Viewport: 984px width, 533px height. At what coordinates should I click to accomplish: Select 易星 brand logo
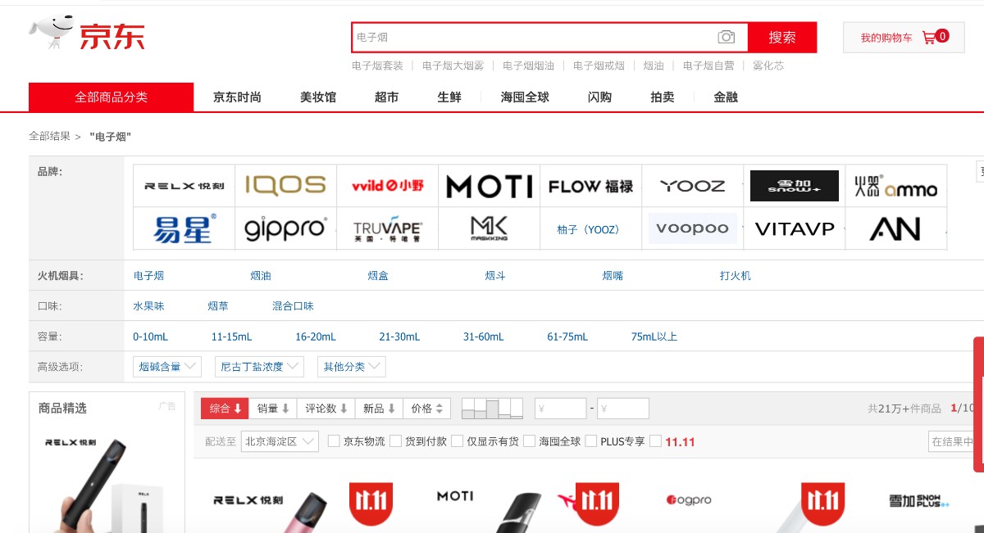pyautogui.click(x=184, y=228)
